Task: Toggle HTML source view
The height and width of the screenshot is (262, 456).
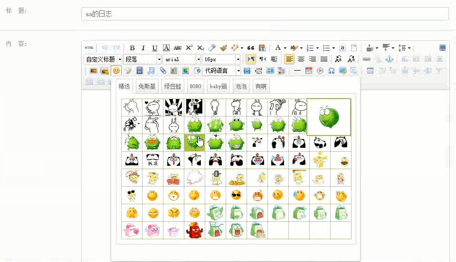Action: pos(89,48)
